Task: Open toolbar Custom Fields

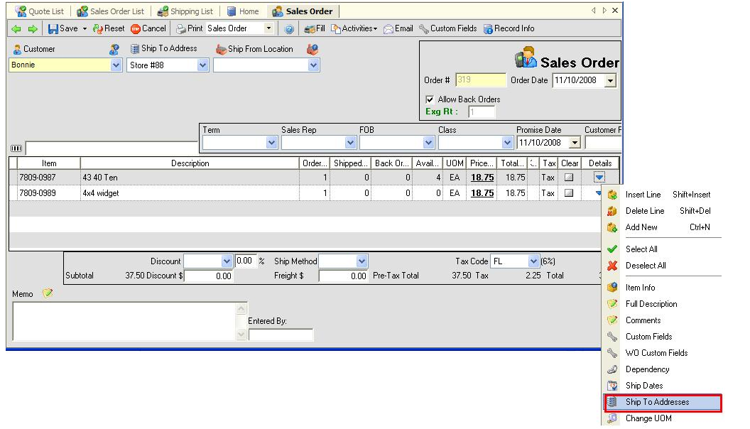Action: (447, 28)
